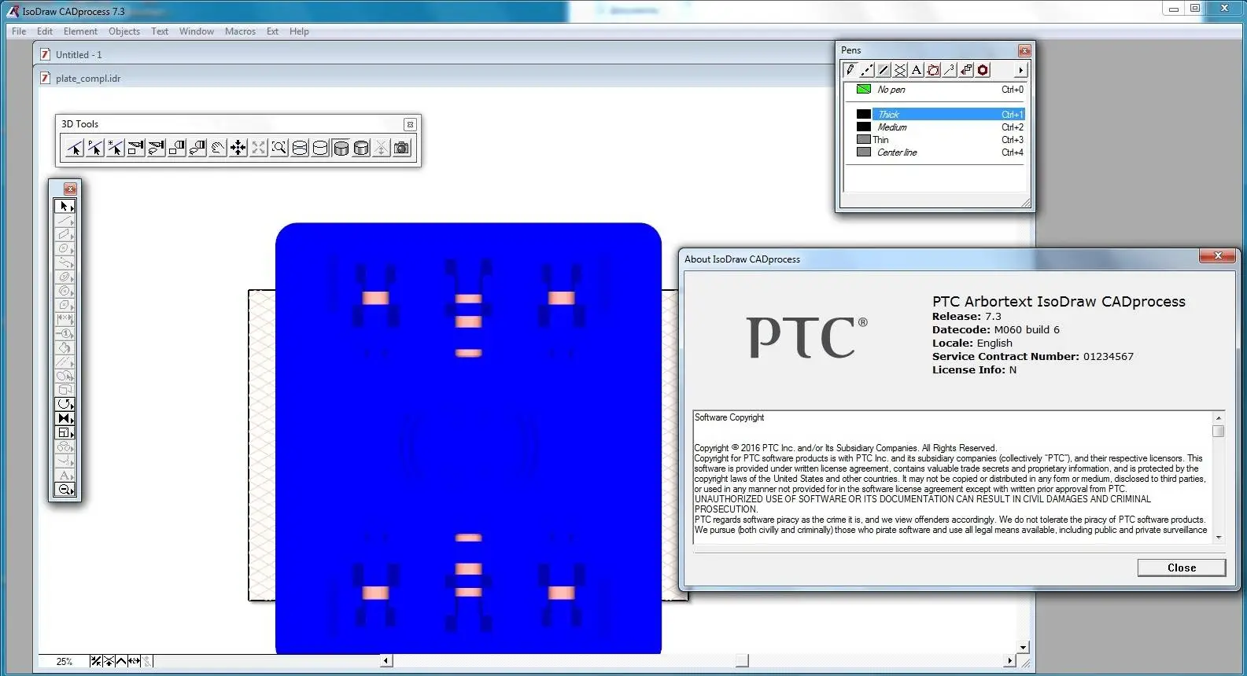The image size is (1247, 676).
Task: Open the crossed grid tab in Pens
Action: click(900, 70)
